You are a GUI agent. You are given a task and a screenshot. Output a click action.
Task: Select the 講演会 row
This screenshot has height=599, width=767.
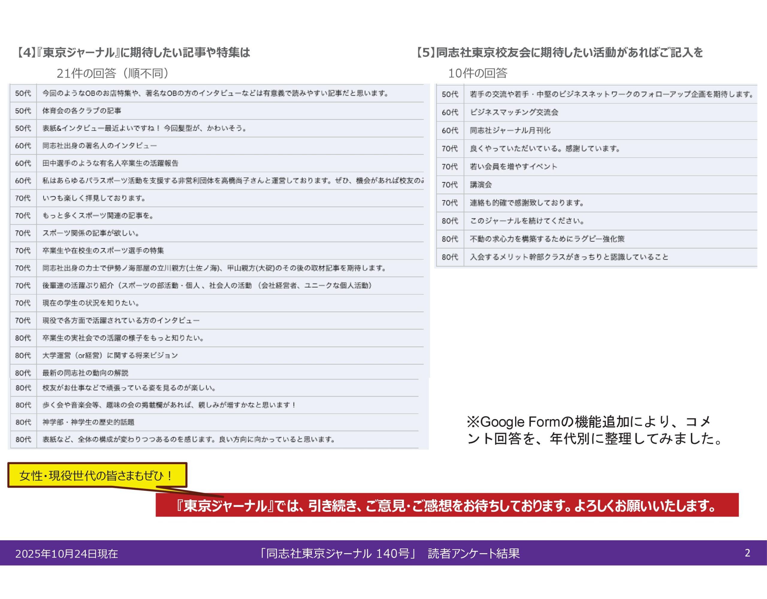[481, 185]
